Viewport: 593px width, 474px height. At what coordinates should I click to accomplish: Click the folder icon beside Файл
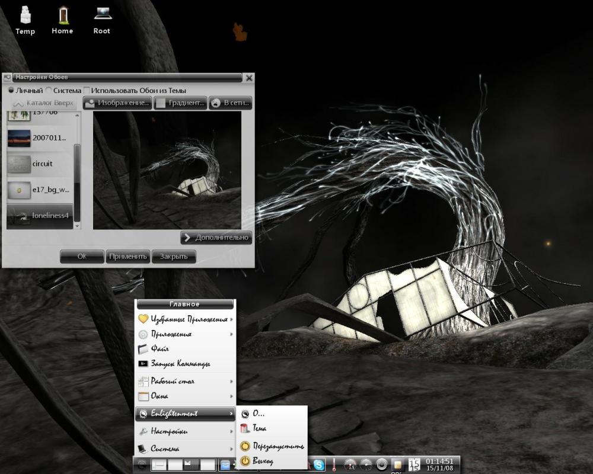coord(143,348)
